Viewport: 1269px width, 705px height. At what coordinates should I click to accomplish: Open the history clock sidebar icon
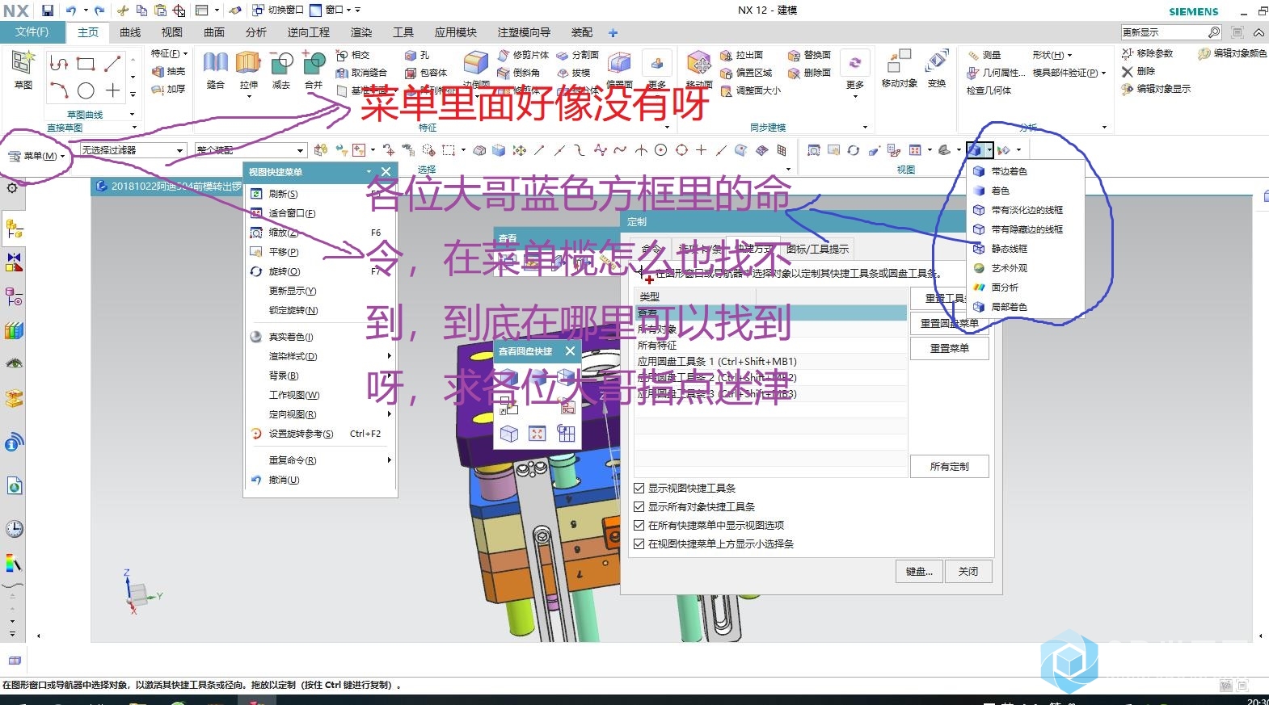pyautogui.click(x=14, y=529)
